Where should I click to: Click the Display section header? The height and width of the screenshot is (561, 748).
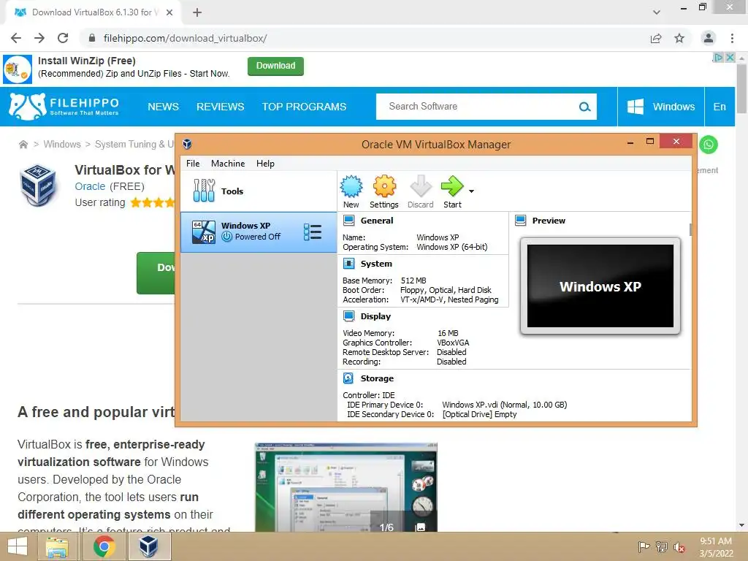coord(375,316)
